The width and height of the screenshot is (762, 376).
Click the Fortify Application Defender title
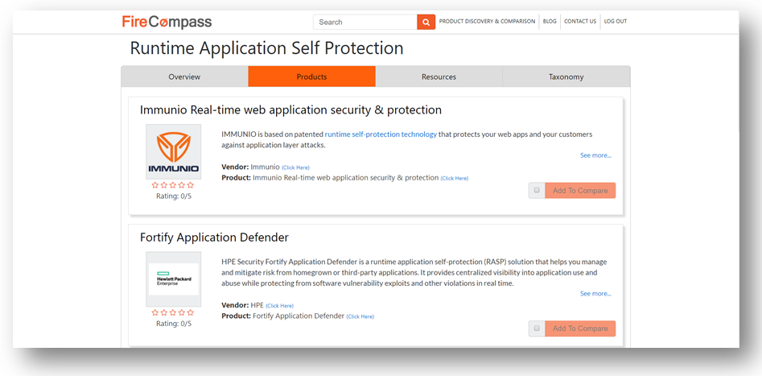(x=214, y=238)
